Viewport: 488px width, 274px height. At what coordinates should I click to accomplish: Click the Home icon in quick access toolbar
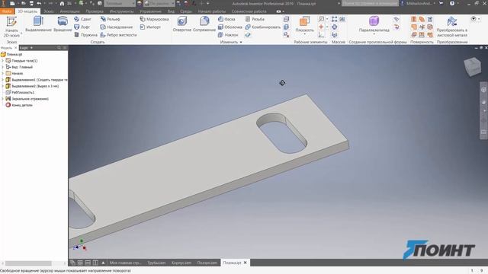[62, 3]
